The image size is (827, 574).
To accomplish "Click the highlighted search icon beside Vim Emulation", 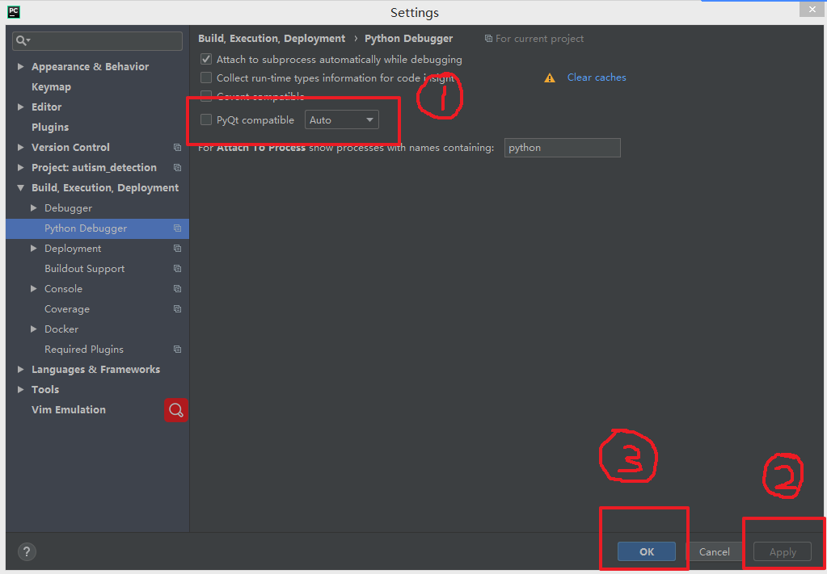I will 176,410.
